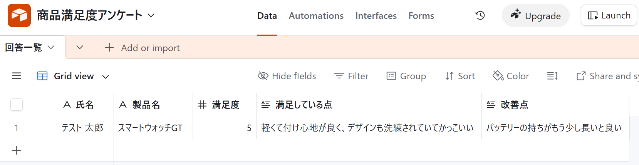
Task: Click the Upgrade button
Action: 535,16
